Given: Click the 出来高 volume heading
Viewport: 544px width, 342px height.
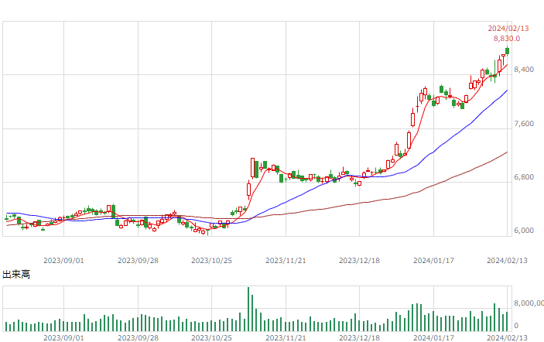Looking at the screenshot, I should coord(16,275).
